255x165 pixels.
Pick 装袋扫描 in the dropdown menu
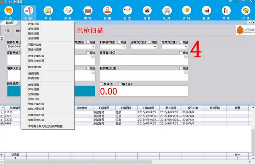[33, 73]
